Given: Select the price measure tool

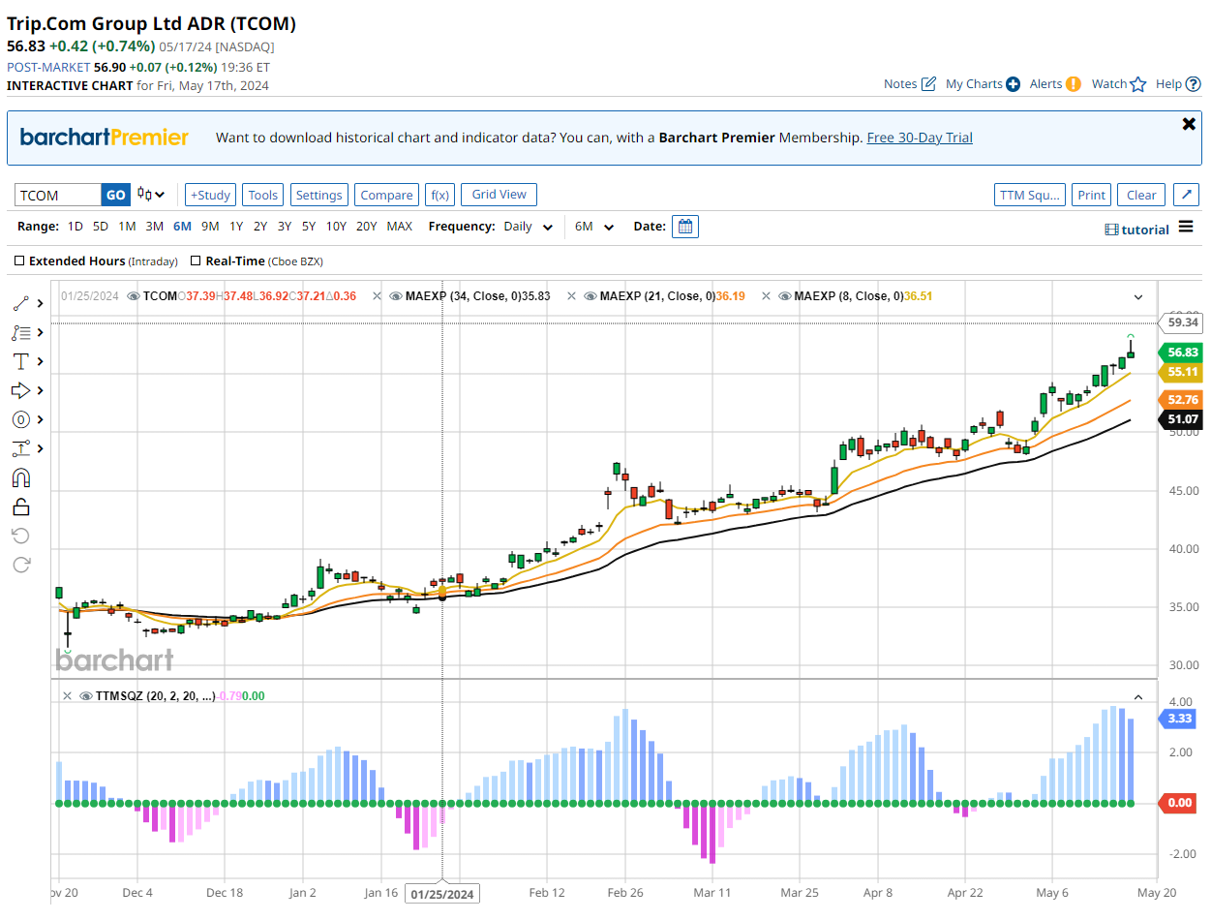Looking at the screenshot, I should click(20, 448).
